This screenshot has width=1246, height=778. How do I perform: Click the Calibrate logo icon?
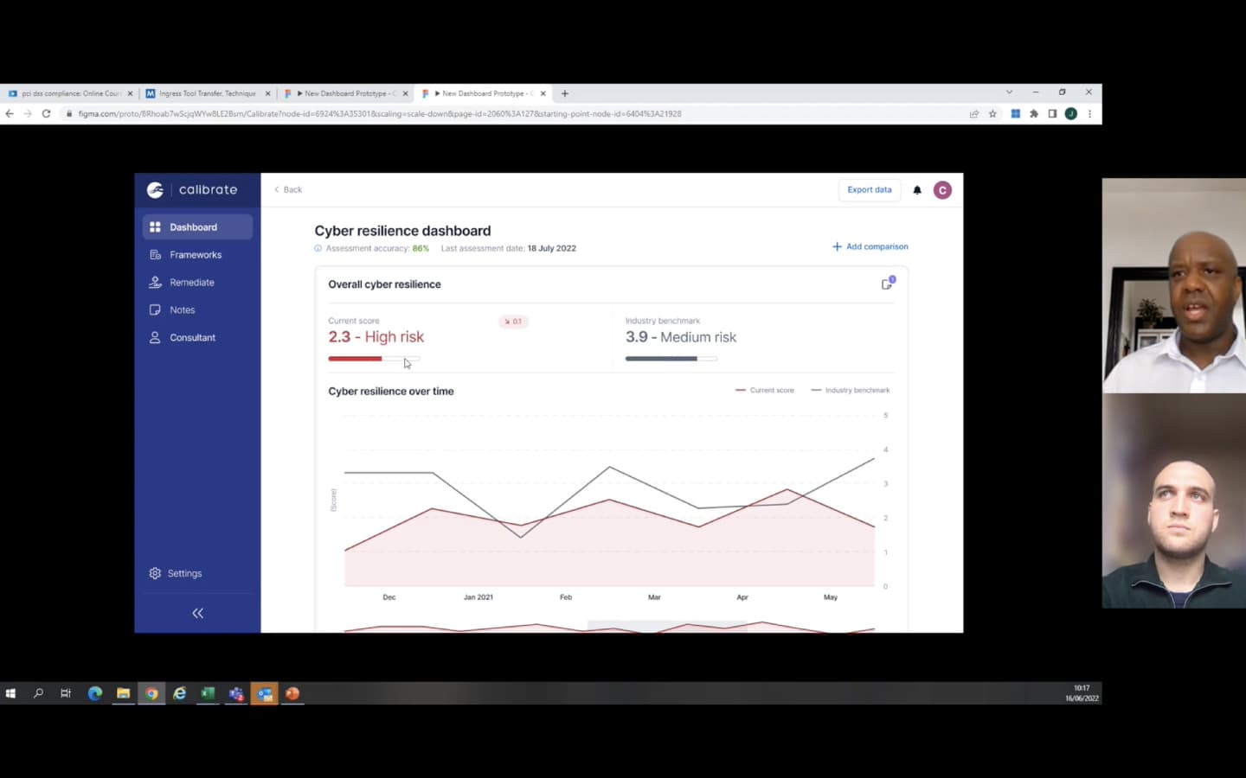(x=155, y=189)
